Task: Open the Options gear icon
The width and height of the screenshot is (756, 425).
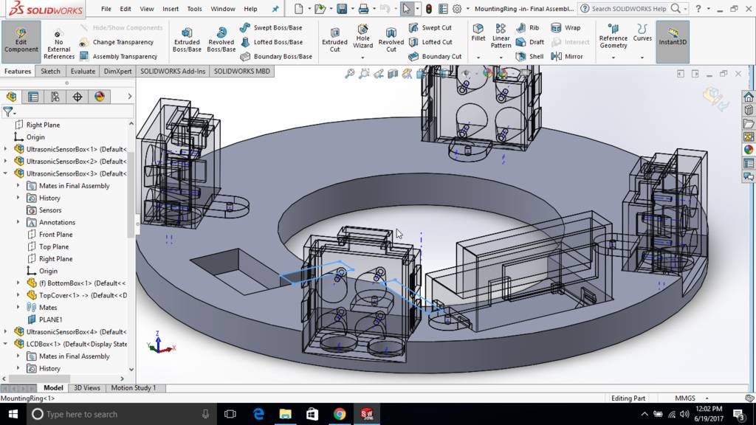Action: [457, 9]
